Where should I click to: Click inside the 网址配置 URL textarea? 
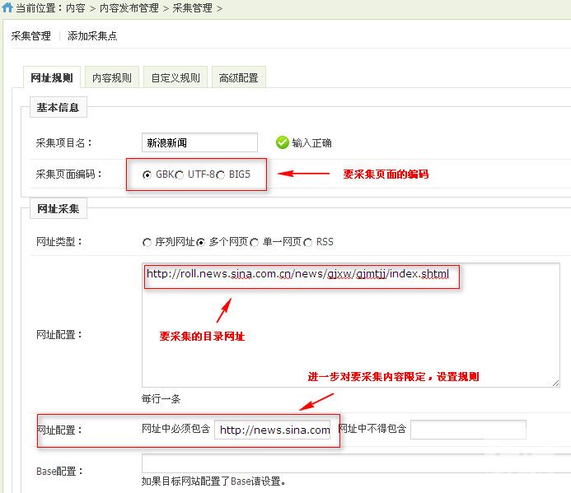tap(350, 346)
